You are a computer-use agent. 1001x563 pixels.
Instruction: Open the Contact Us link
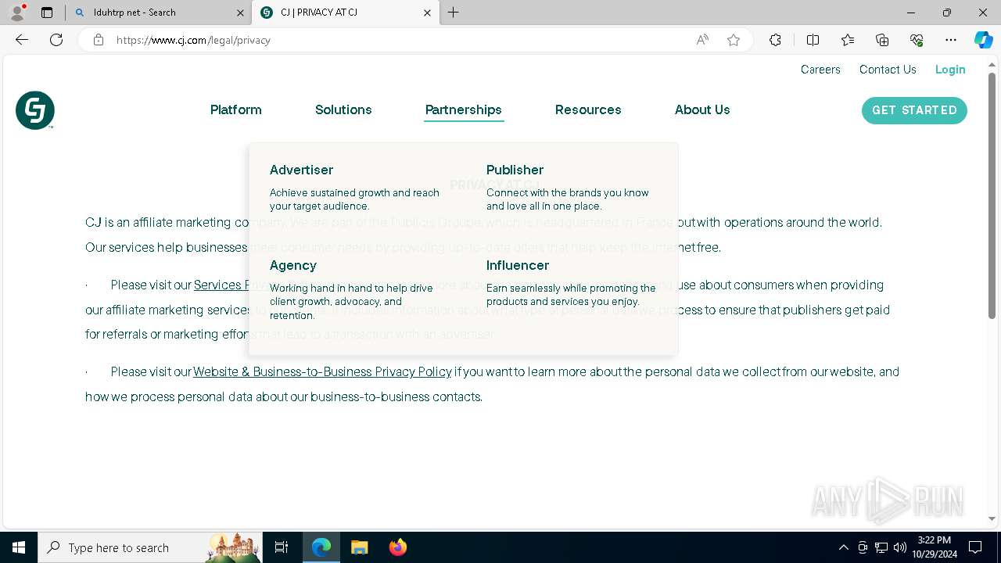coord(888,70)
